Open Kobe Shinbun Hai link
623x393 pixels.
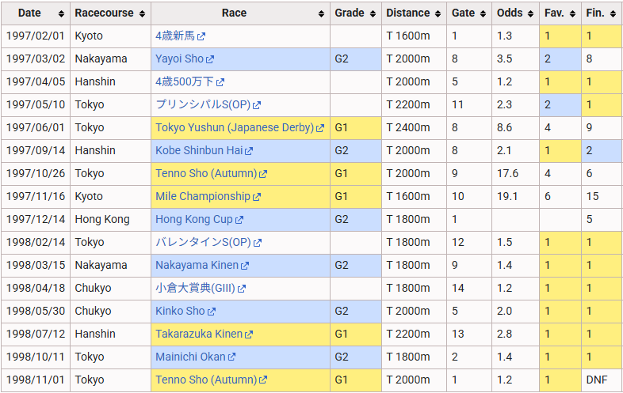pos(199,150)
